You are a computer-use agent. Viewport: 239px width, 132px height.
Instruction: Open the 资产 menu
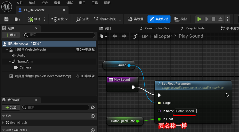[45, 3]
